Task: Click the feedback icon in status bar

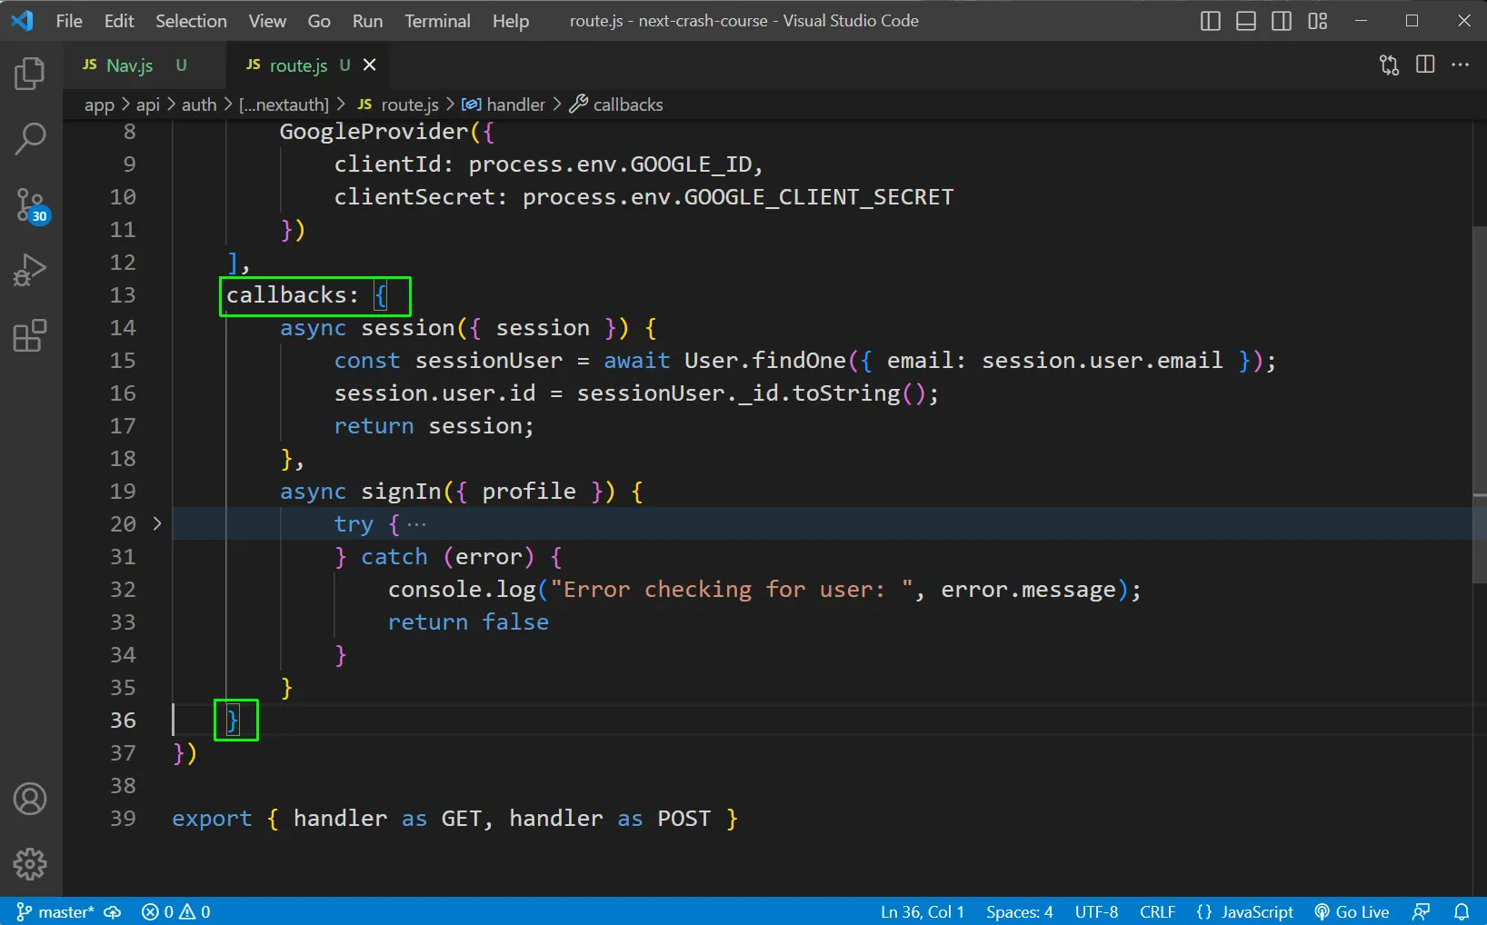Action: (x=1422, y=911)
